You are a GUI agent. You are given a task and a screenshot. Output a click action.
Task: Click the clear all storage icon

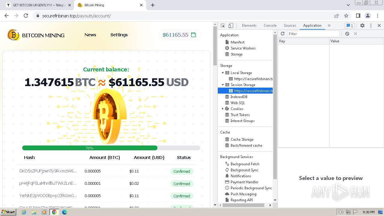347,34
